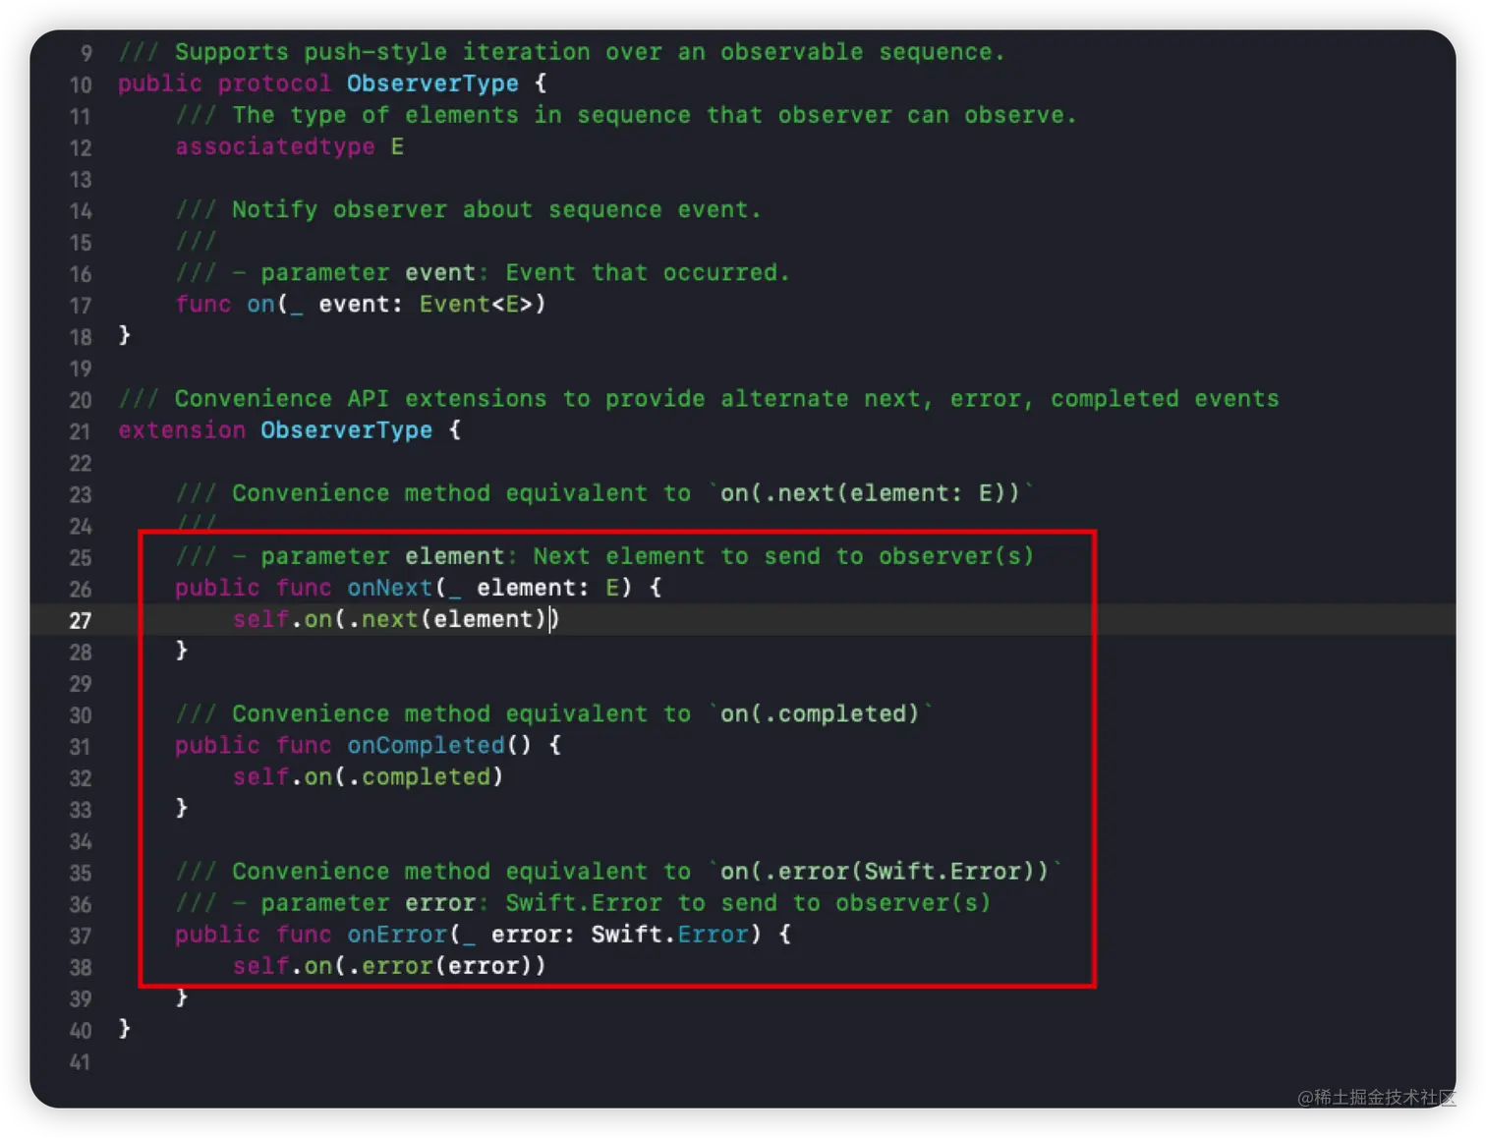This screenshot has height=1138, width=1486.
Task: Click the closing brace on line 40
Action: [x=125, y=1028]
